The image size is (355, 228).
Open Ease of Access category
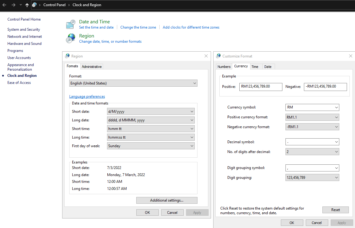coord(19,83)
